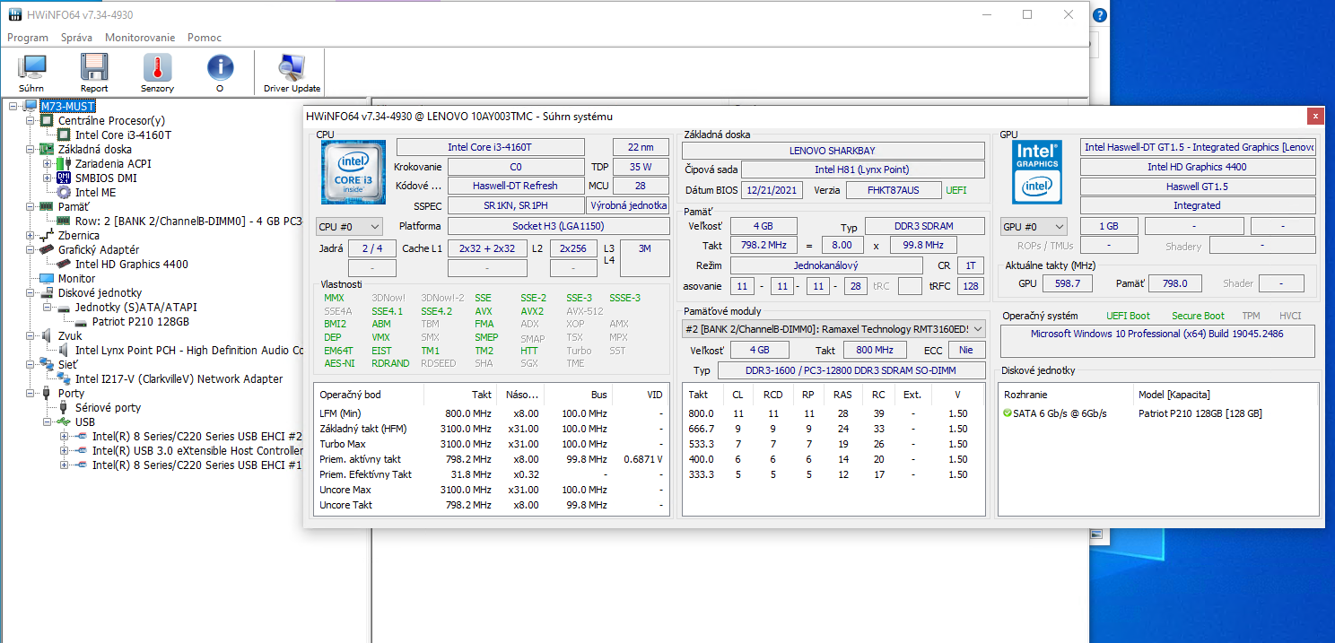Collapse the Základná doska tree node

point(31,149)
